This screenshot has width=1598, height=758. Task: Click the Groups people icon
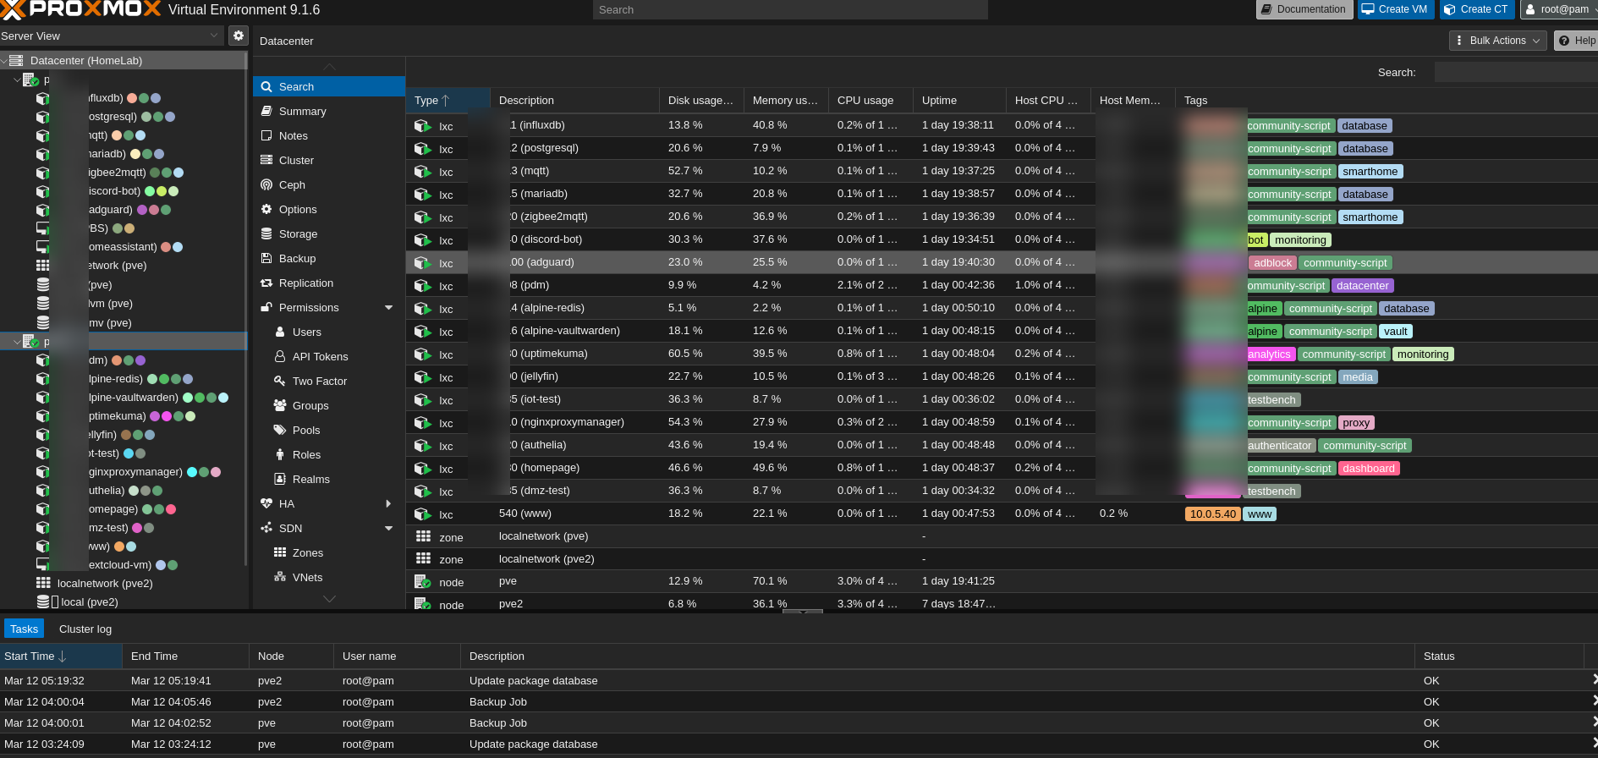(280, 405)
